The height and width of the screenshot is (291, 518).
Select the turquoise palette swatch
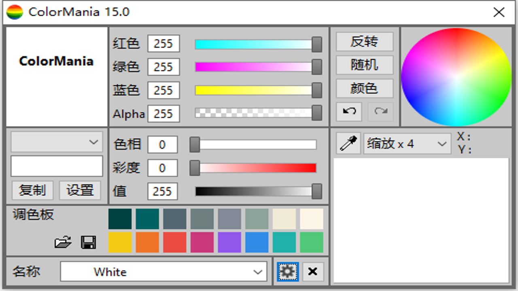pos(284,242)
